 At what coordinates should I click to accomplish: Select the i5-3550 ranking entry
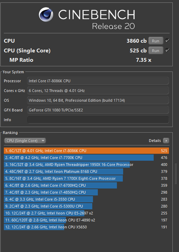pyautogui.click(x=86, y=199)
